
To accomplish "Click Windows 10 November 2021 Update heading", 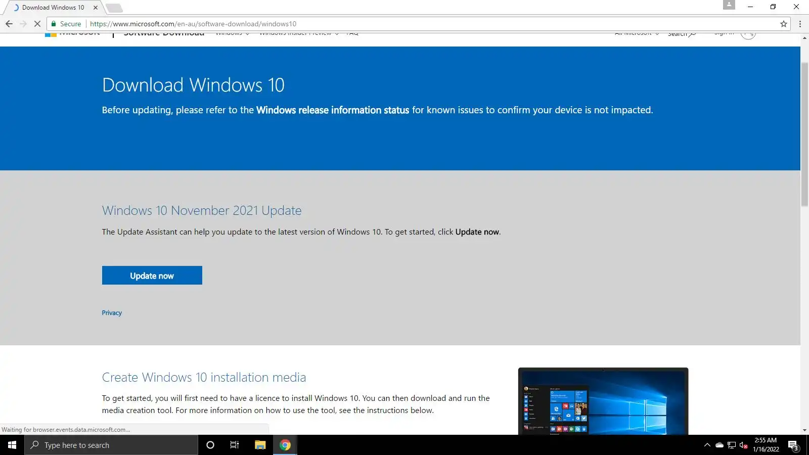I will click(202, 210).
